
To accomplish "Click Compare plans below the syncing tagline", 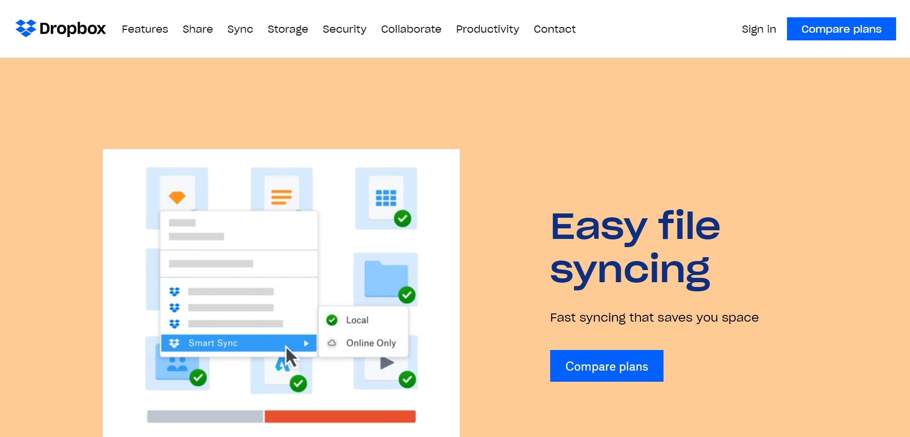I will click(x=606, y=366).
